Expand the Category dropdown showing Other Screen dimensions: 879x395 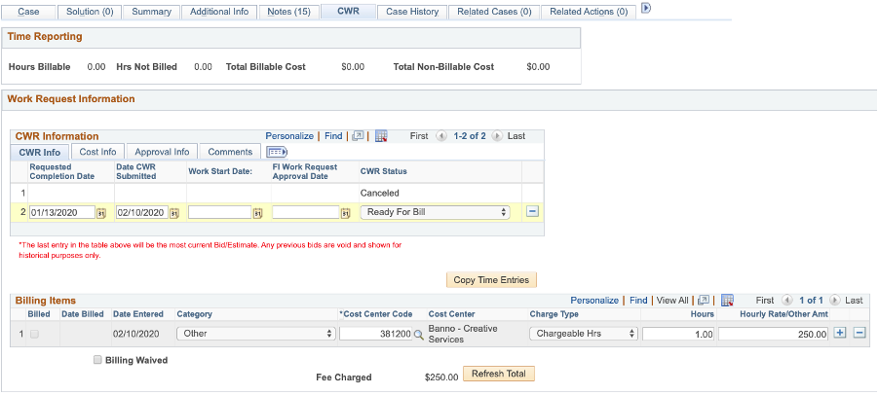[255, 333]
